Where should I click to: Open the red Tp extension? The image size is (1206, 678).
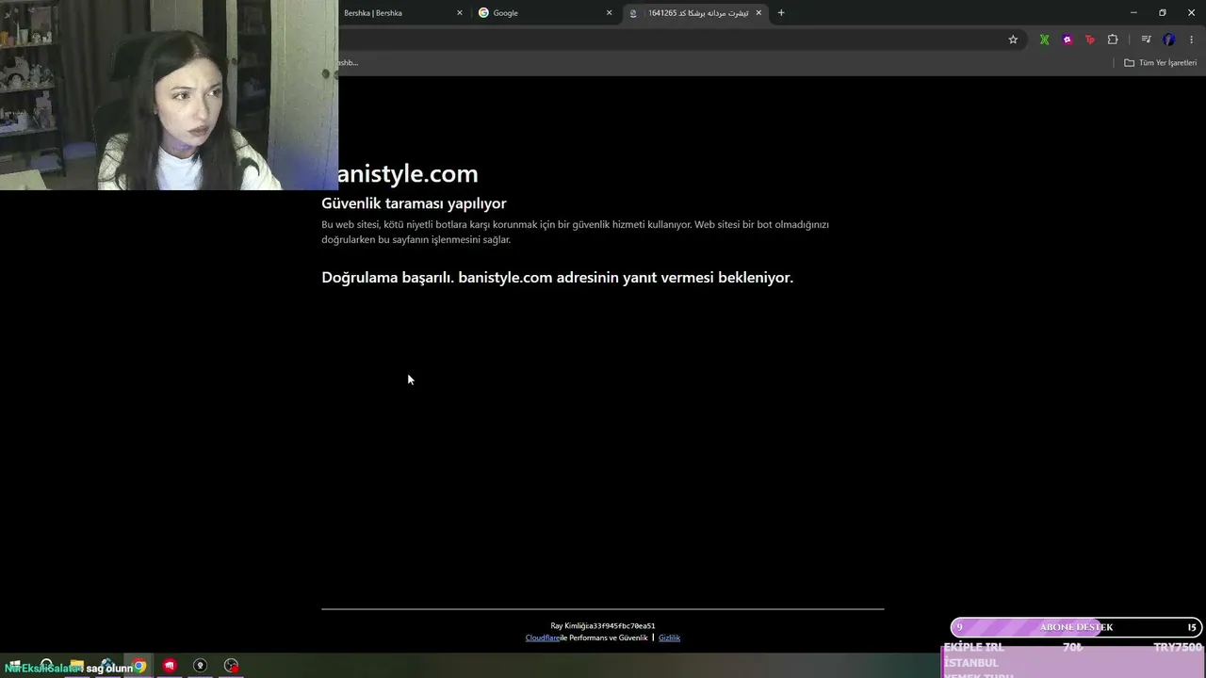pos(1090,40)
